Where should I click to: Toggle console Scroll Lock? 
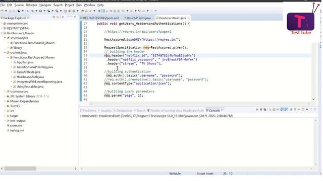click(274, 110)
